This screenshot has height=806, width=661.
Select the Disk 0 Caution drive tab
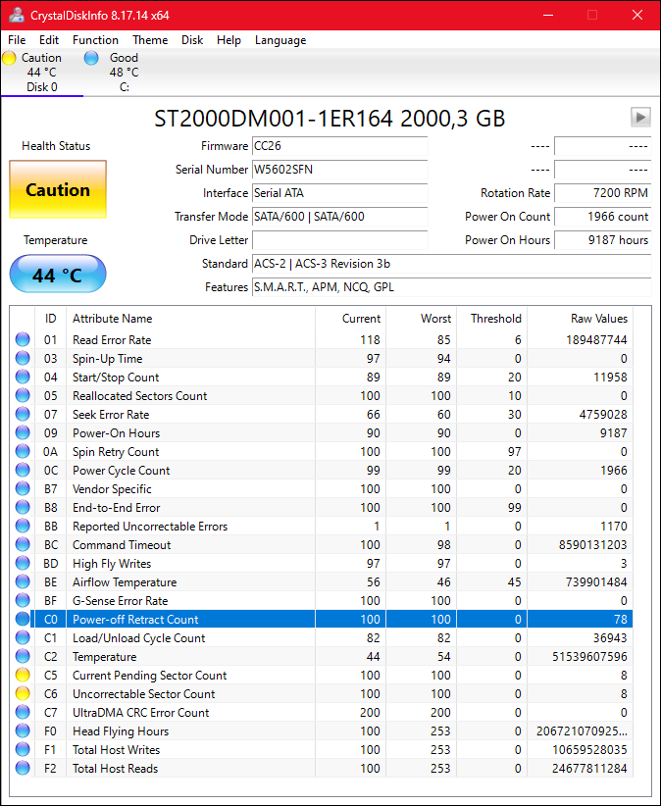41,73
